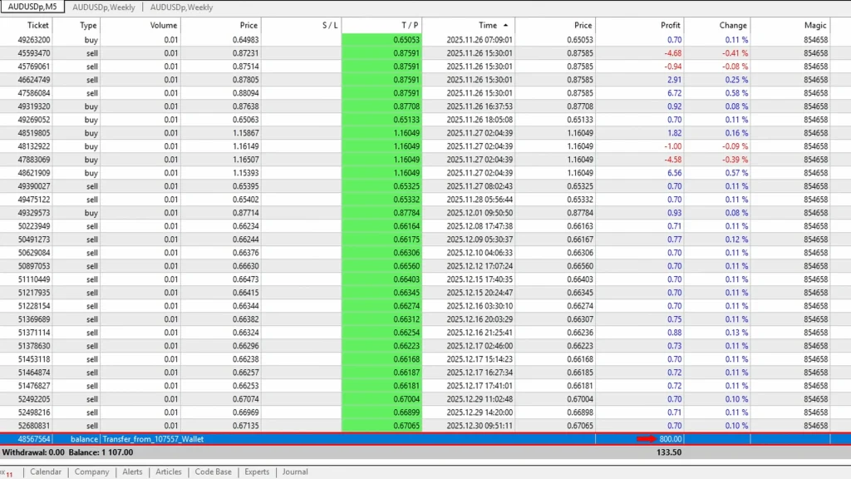The image size is (851, 479).
Task: Open the second AUDUSDp,Weekly chart tab
Action: pos(181,7)
